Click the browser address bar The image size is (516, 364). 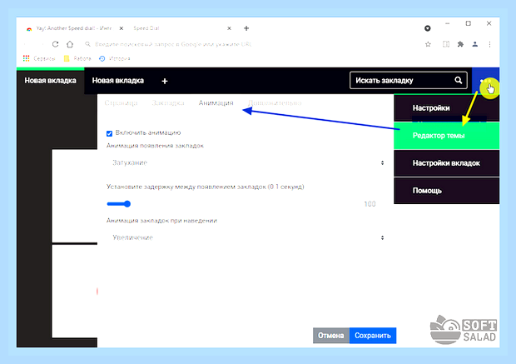(x=251, y=44)
